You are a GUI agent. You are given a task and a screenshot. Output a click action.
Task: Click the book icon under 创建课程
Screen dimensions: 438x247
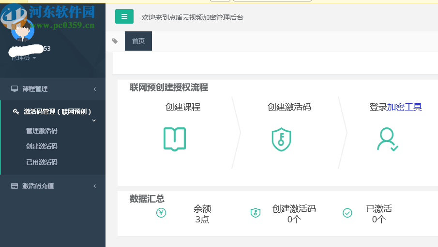coord(175,139)
